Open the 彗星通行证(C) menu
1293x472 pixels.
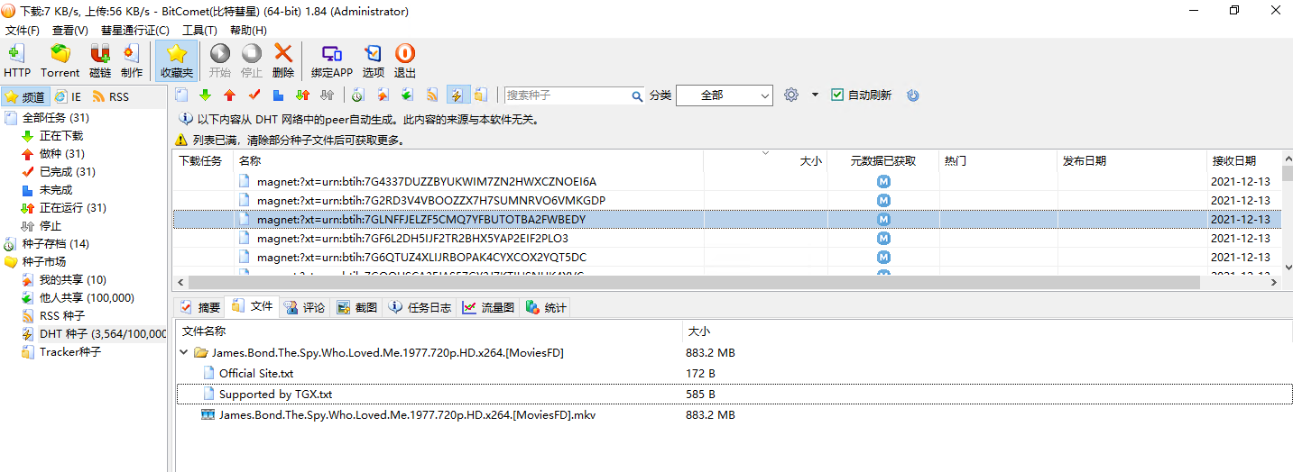[134, 30]
